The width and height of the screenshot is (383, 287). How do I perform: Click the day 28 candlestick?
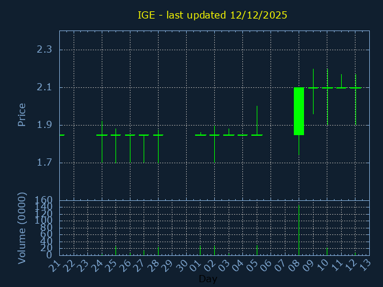pos(158,135)
